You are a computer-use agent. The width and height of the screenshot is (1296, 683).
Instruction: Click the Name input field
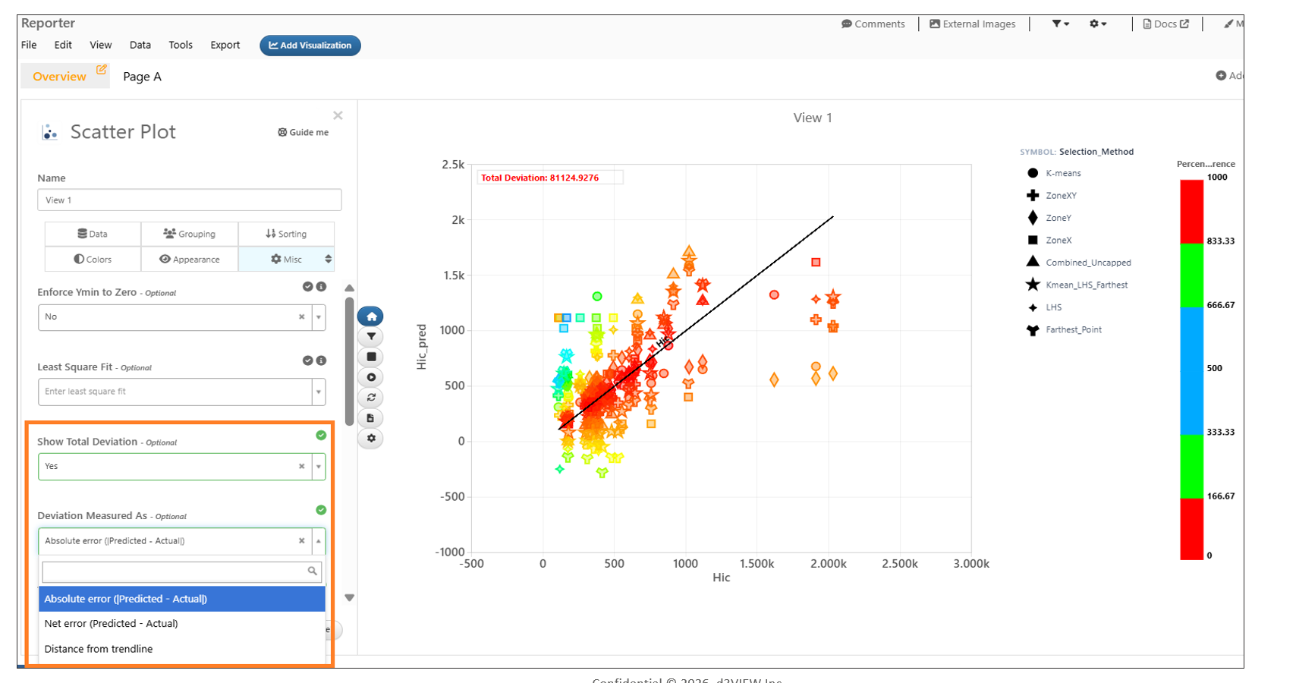(190, 200)
